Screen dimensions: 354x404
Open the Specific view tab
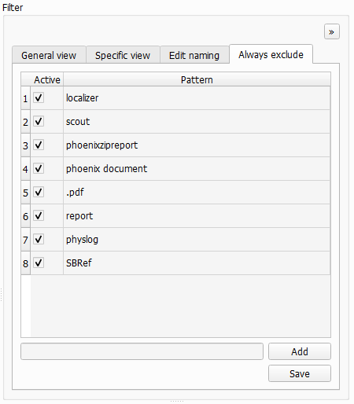(x=123, y=55)
